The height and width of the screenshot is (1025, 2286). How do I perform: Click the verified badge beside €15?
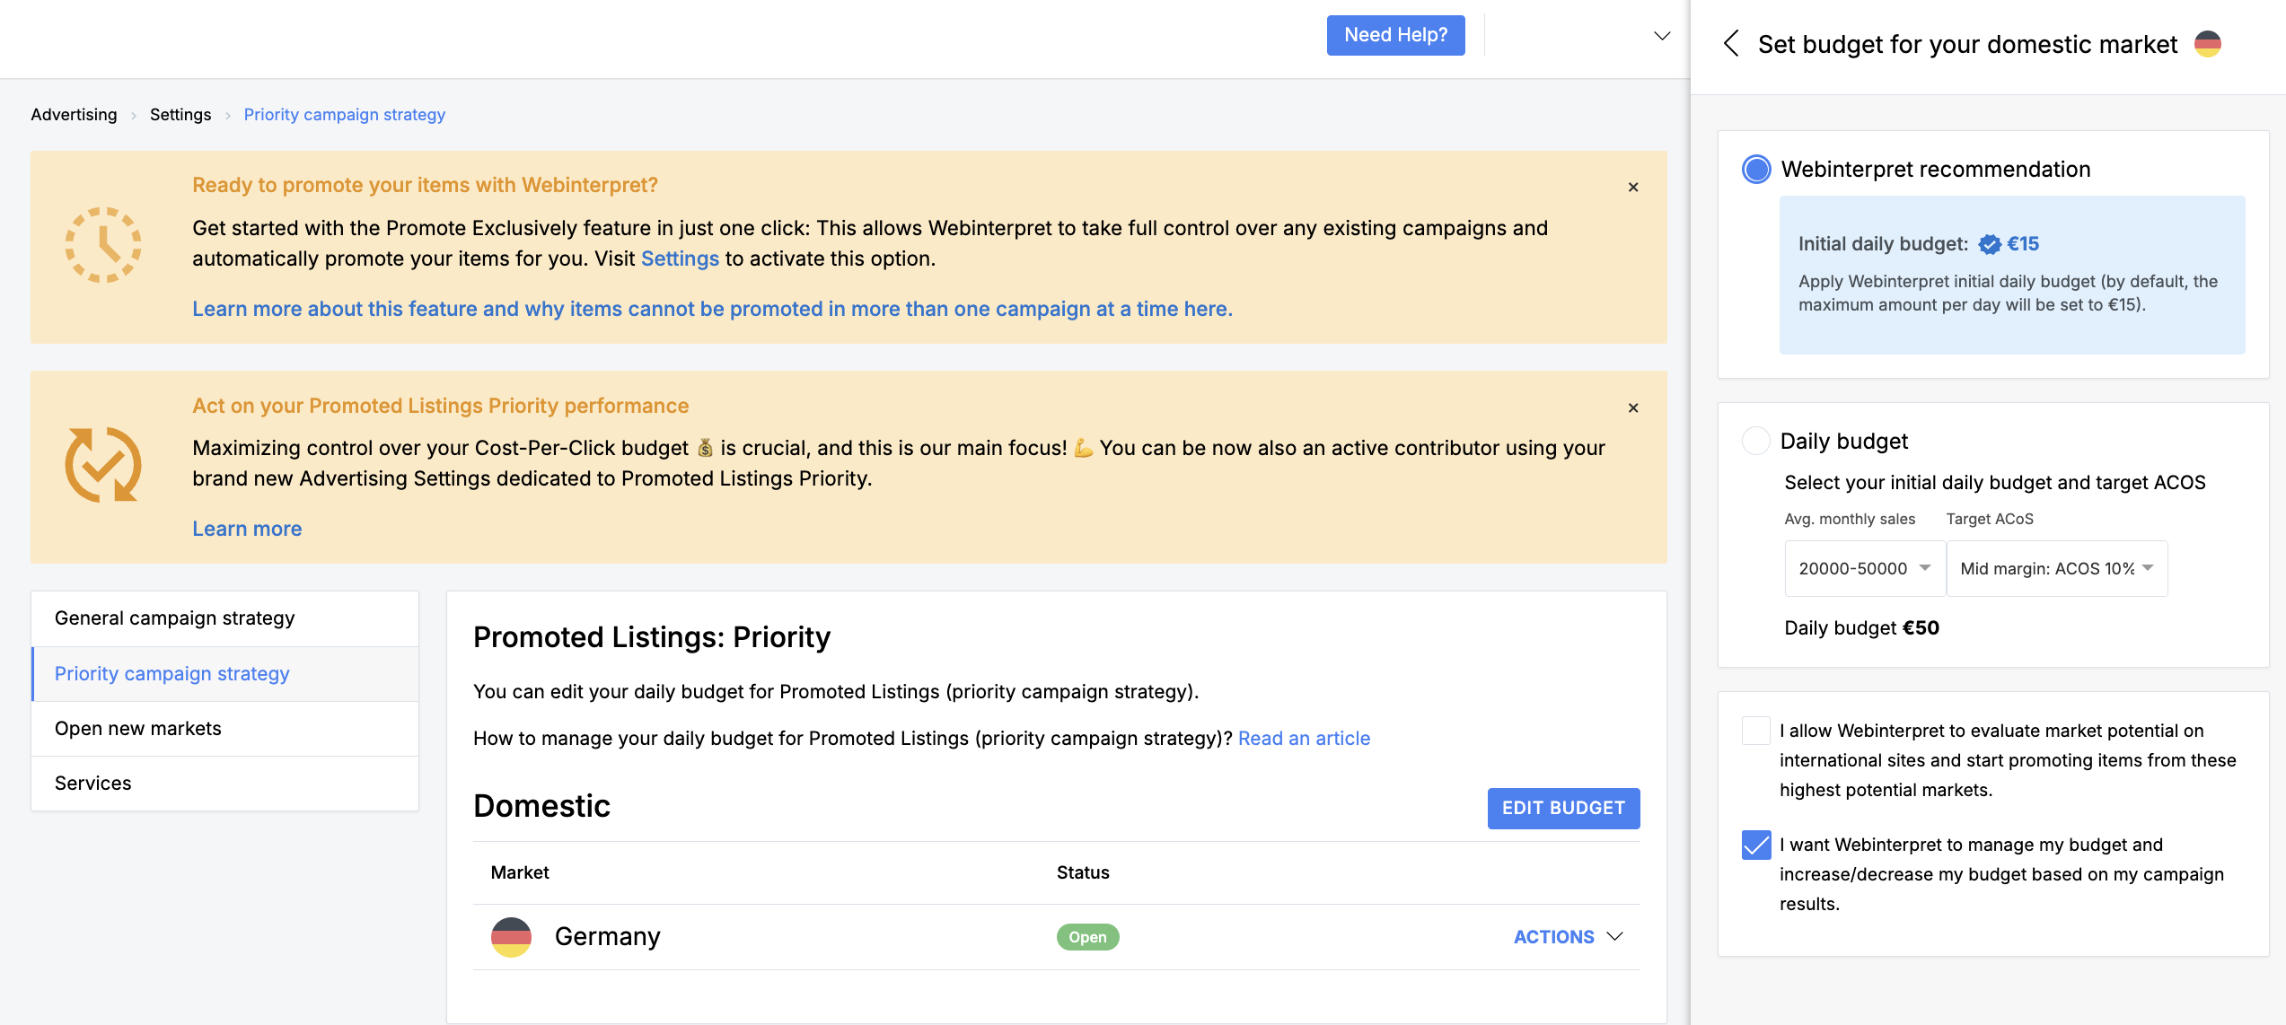[1990, 244]
